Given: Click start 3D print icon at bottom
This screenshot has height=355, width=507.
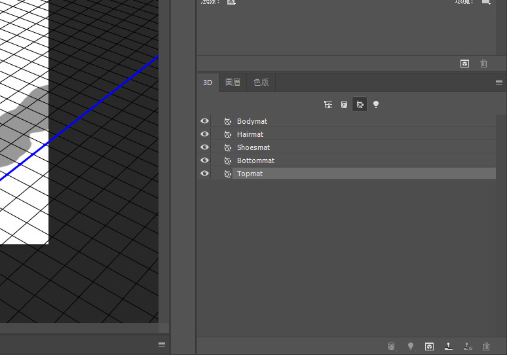Looking at the screenshot, I should click(x=449, y=346).
